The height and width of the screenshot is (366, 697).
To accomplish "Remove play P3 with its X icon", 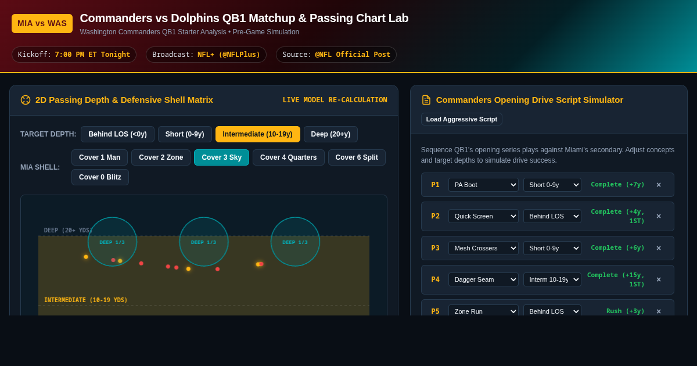I will [659, 248].
